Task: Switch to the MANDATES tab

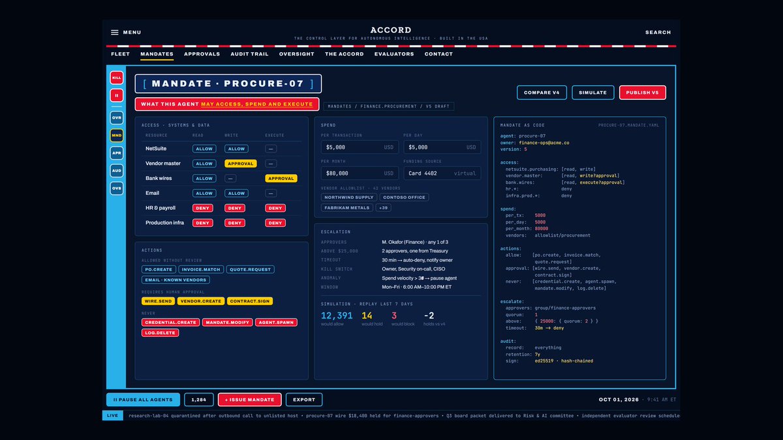Action: pyautogui.click(x=157, y=54)
